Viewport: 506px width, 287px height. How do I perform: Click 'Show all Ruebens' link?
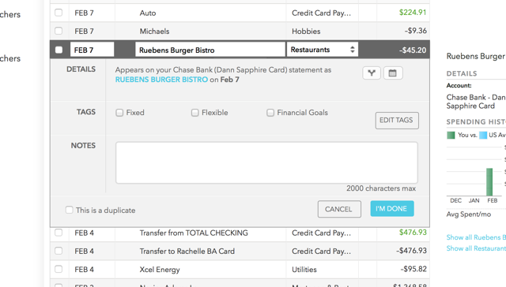[476, 237]
